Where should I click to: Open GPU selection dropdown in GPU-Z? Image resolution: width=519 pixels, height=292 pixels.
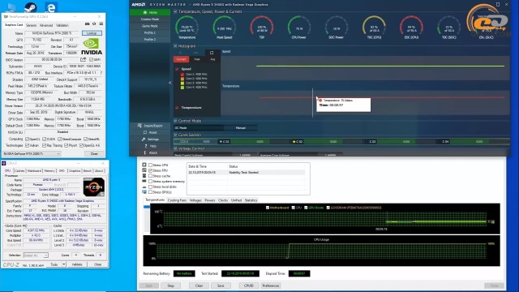tap(32, 153)
